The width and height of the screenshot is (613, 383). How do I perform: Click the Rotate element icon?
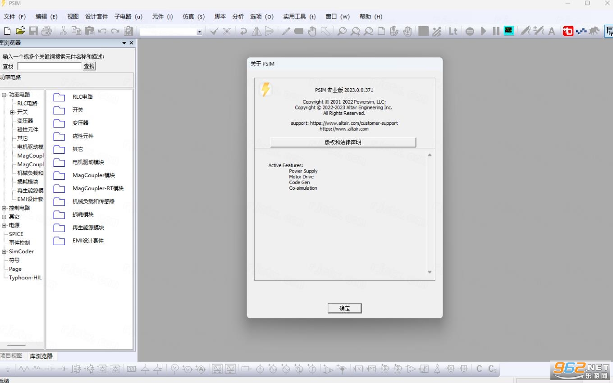243,31
